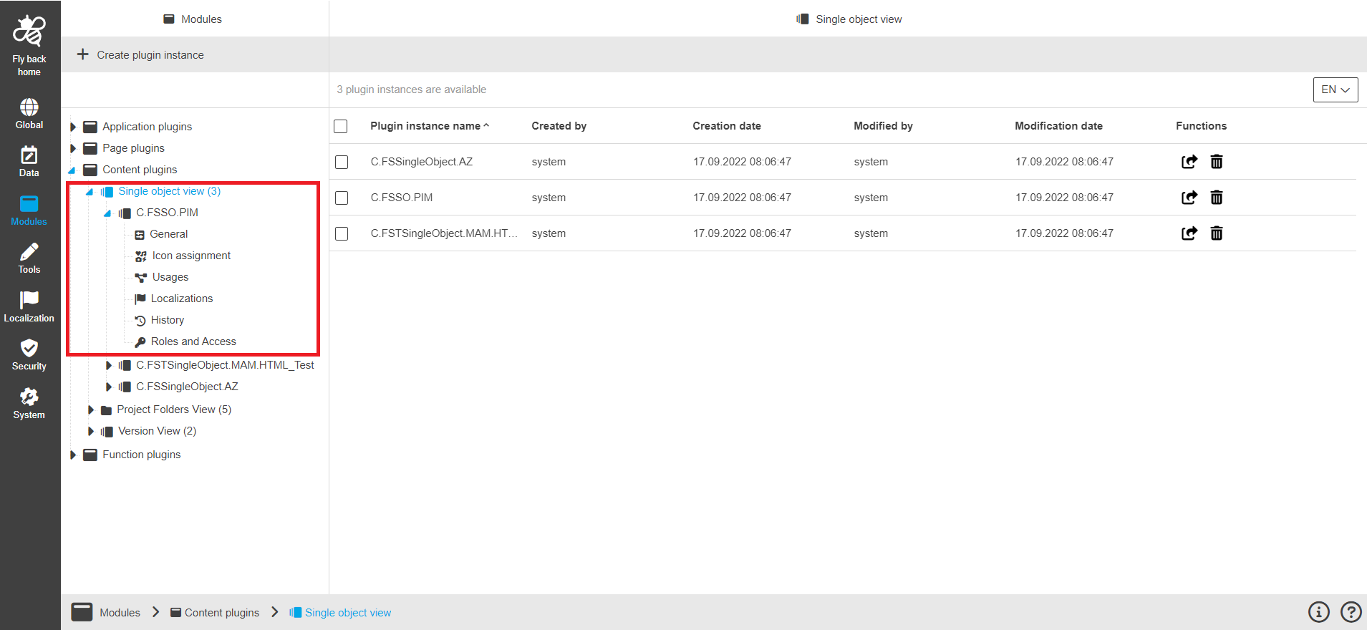Delete the C.FSTSingleObject.MAM.HT… instance

[1217, 233]
